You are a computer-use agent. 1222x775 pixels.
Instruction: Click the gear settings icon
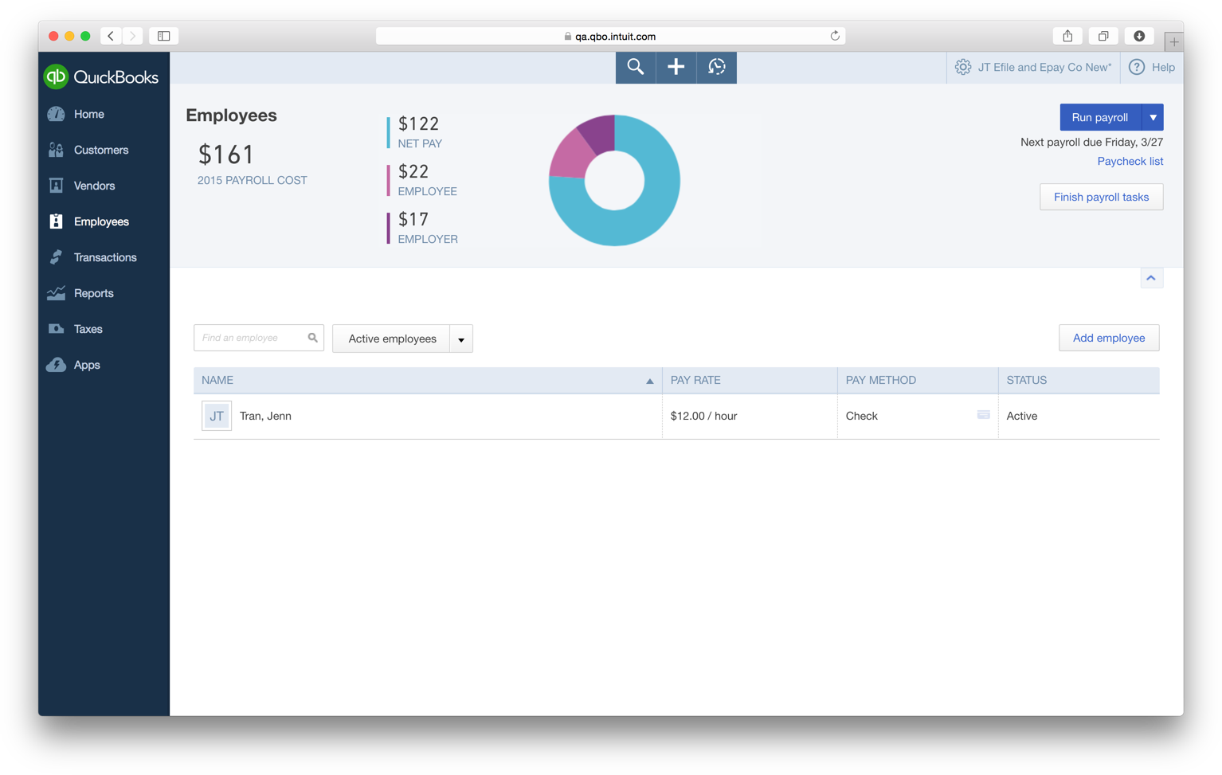[963, 68]
